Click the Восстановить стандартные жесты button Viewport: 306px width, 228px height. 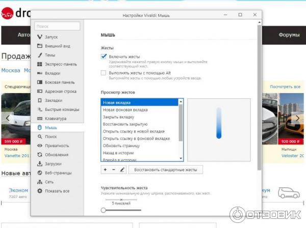pos(165,169)
